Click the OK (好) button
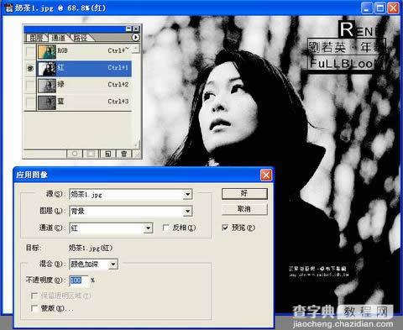Image resolution: width=403 pixels, height=330 pixels. pyautogui.click(x=244, y=193)
